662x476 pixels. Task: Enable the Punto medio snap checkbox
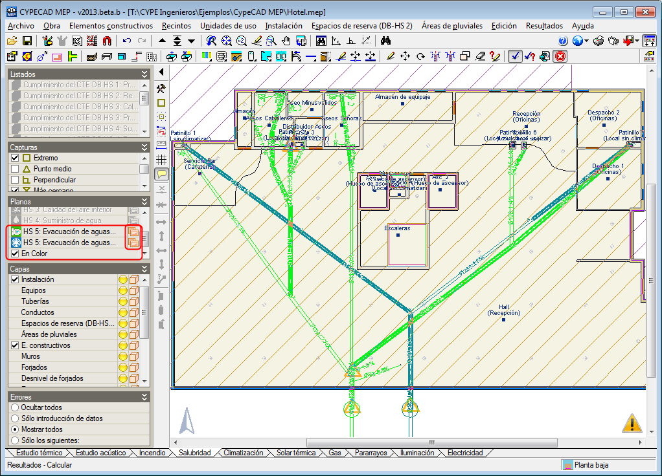pos(16,169)
